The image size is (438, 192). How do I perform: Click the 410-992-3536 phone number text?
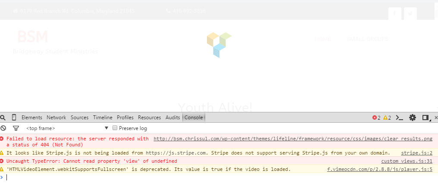point(189,11)
